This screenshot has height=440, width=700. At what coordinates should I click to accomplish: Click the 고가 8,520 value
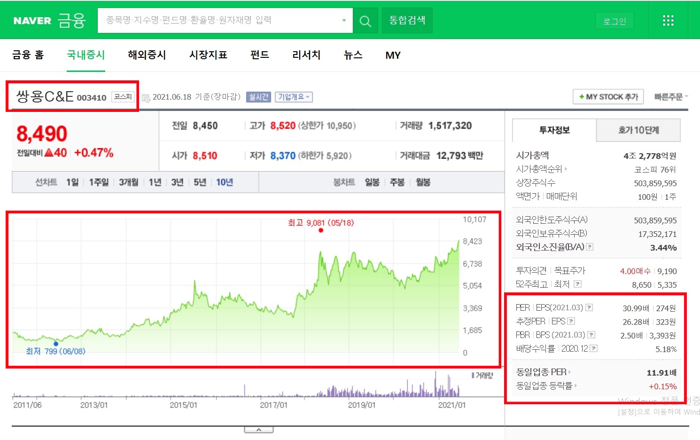coord(283,126)
